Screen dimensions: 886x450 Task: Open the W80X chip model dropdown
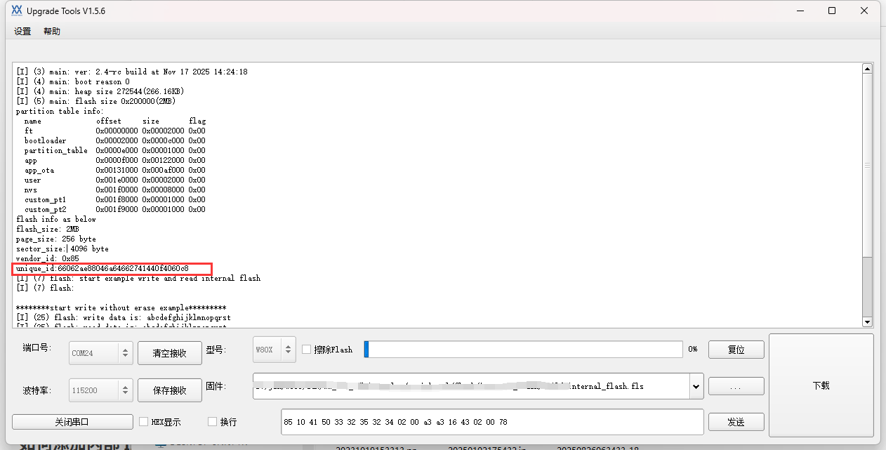(288, 349)
